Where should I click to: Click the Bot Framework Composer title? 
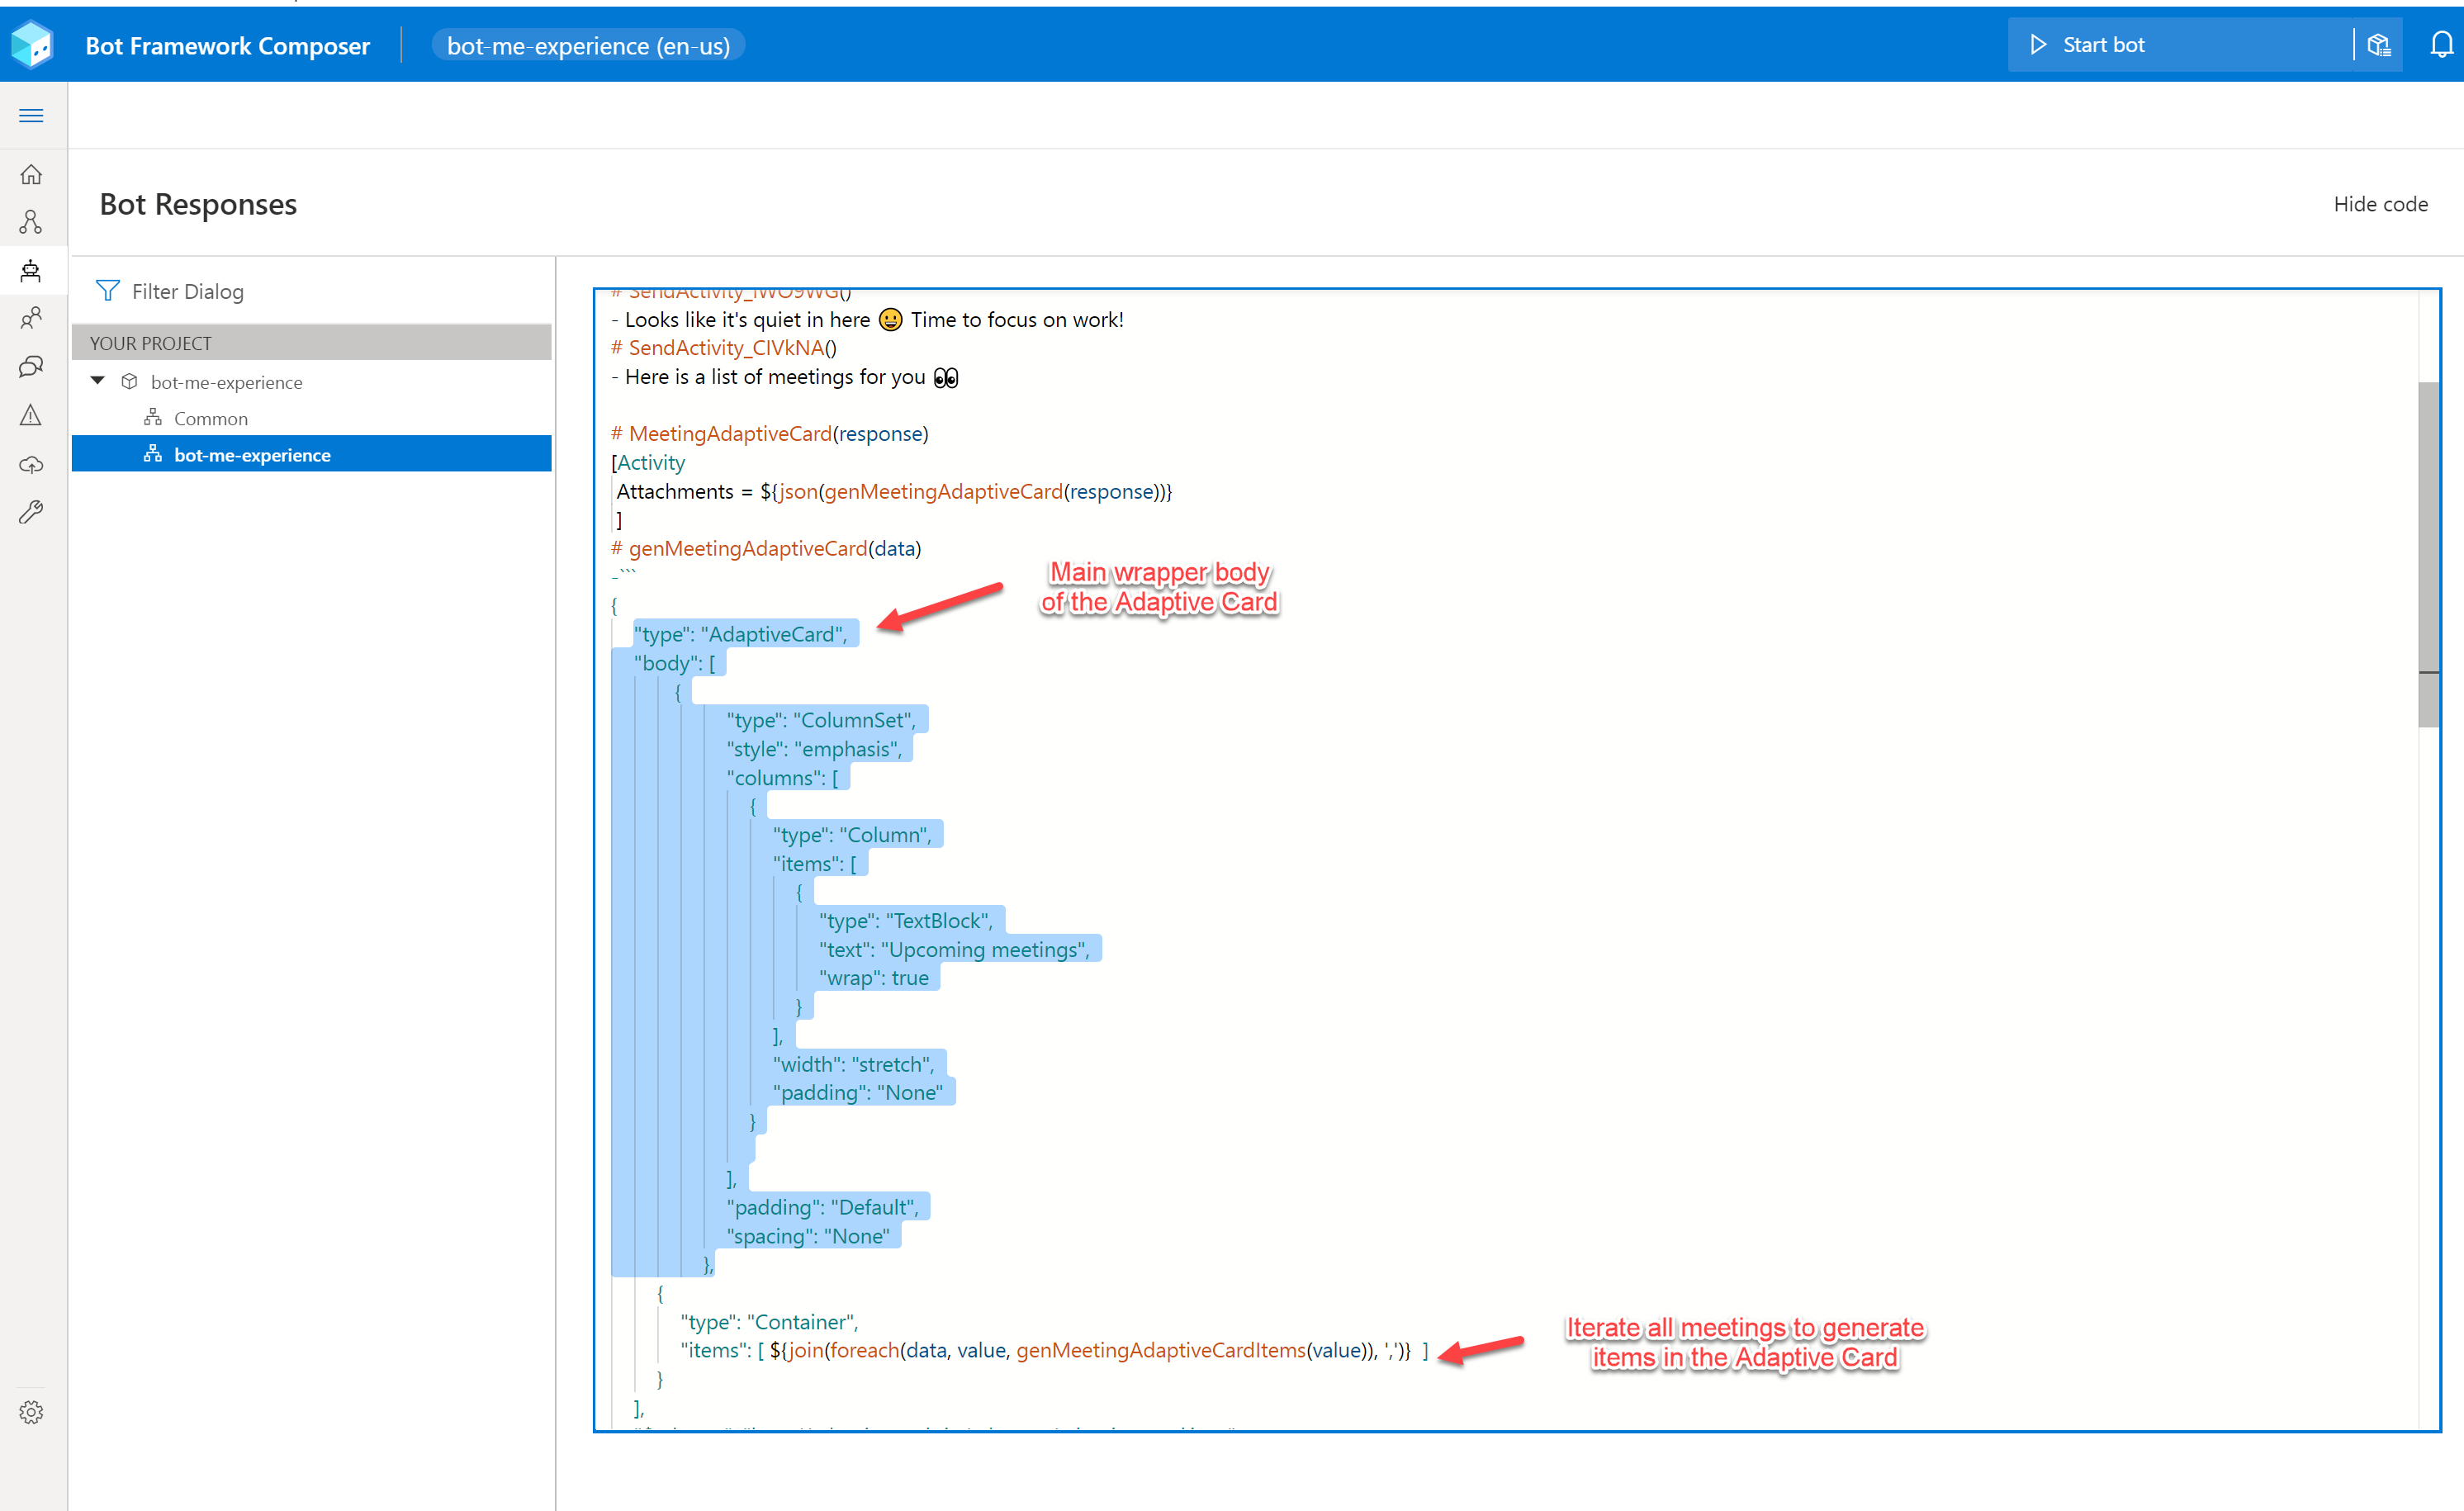coord(227,46)
